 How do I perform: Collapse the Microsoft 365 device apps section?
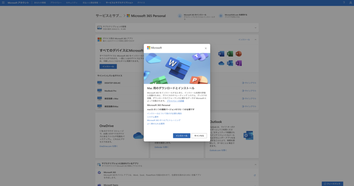coord(255,40)
